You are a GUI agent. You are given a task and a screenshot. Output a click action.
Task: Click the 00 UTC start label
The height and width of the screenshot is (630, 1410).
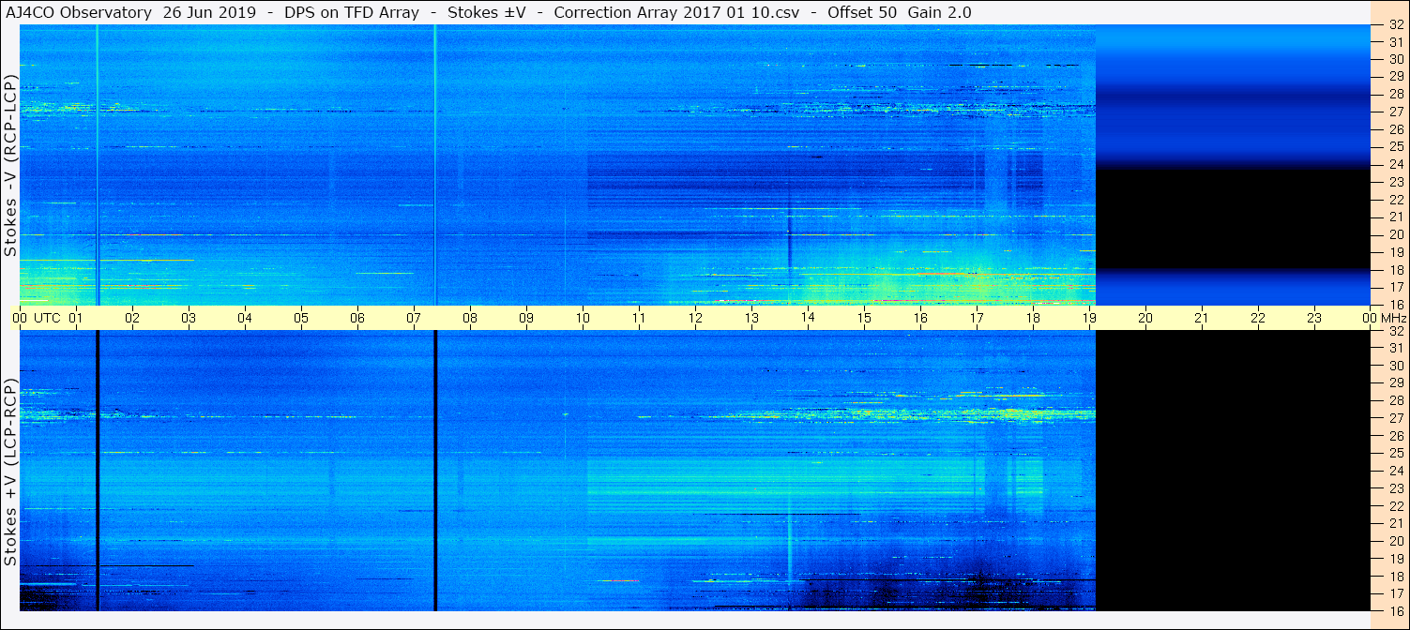[x=36, y=318]
